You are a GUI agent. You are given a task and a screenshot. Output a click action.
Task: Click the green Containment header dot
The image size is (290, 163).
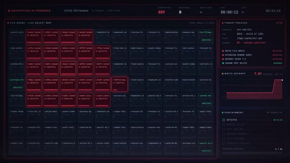[223, 112]
